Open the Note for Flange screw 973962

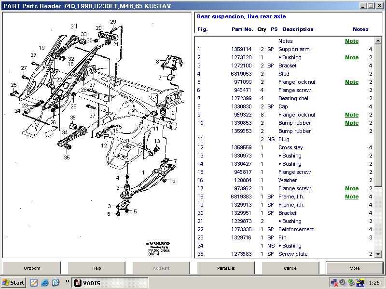coord(352,188)
